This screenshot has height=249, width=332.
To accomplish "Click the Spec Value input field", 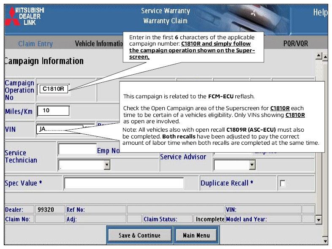I will (124, 183).
